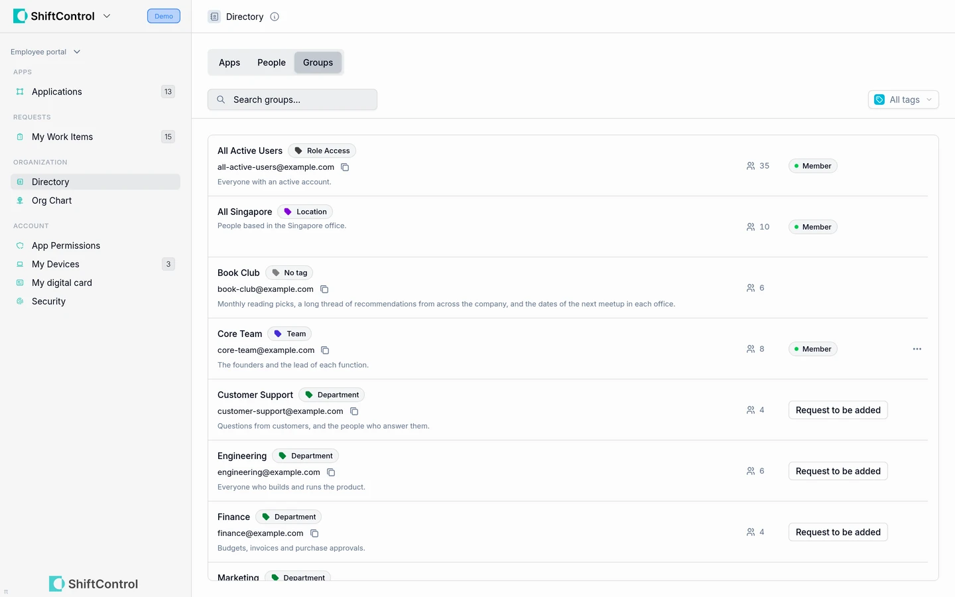Viewport: 955px width, 597px height.
Task: Select the Groups tab
Action: (x=318, y=62)
